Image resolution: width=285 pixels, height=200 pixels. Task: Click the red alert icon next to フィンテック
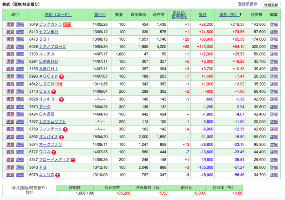65,129
